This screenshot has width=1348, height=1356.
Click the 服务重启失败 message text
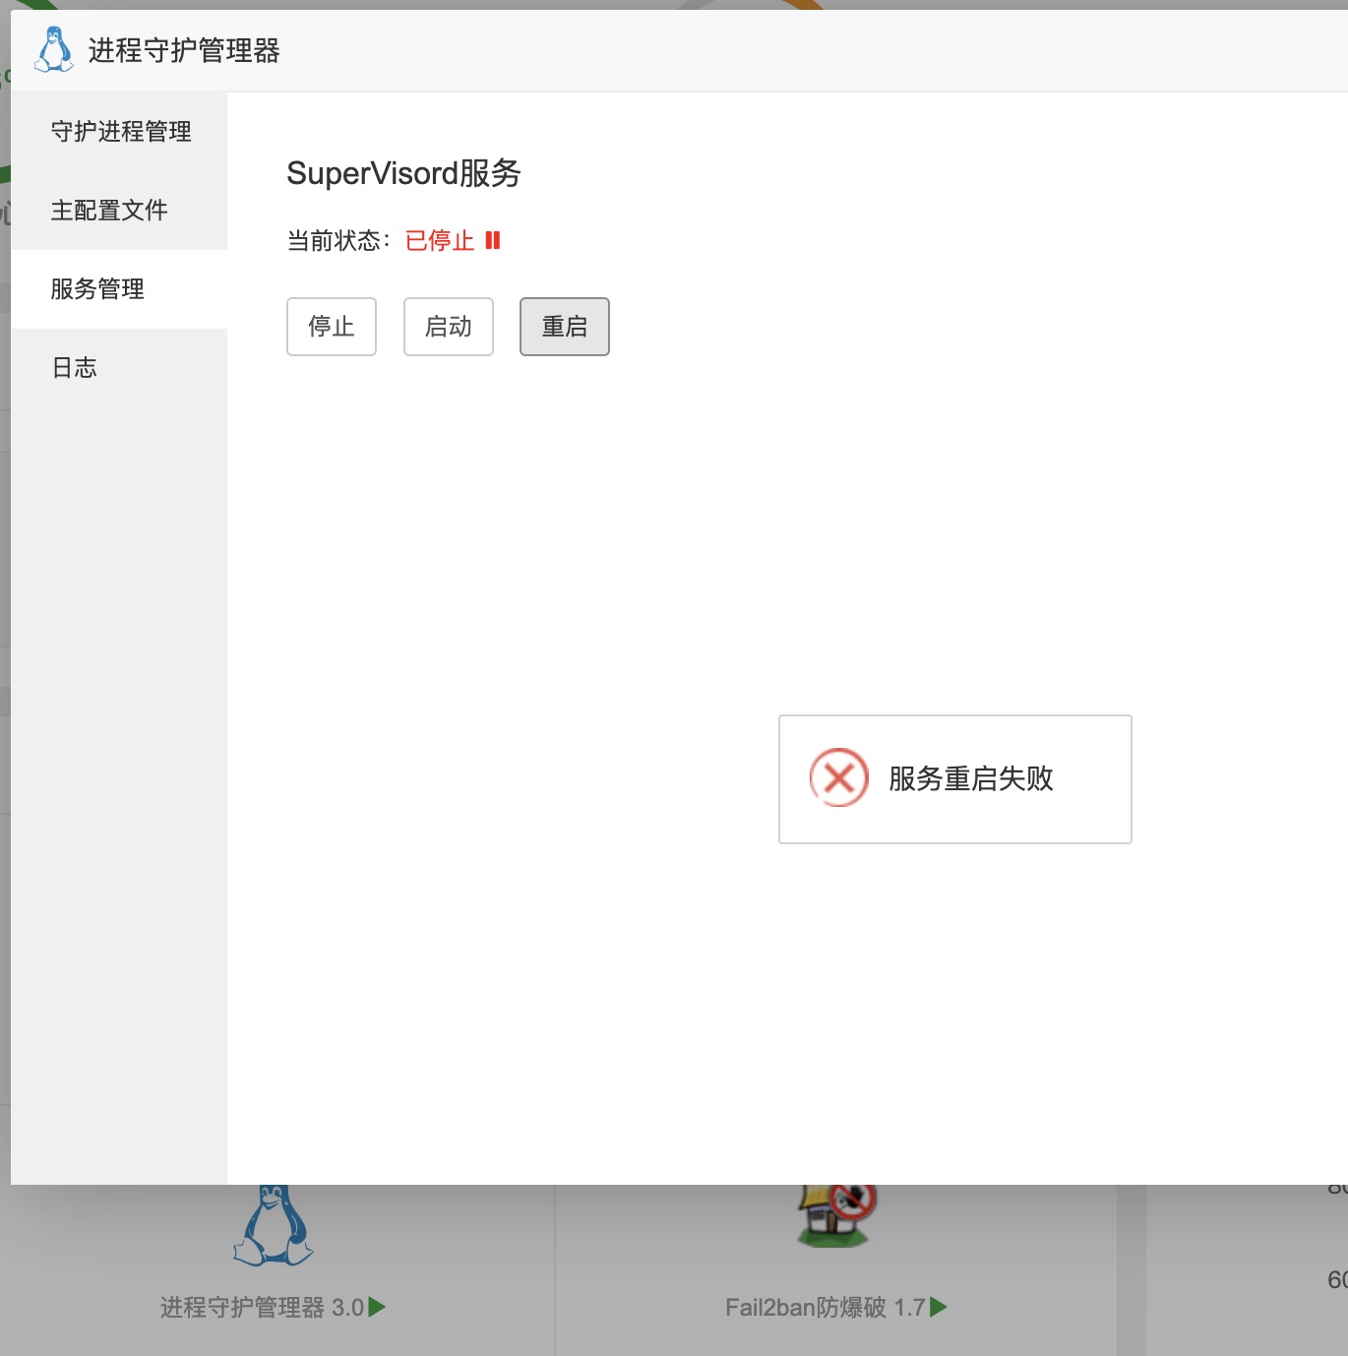pos(970,778)
